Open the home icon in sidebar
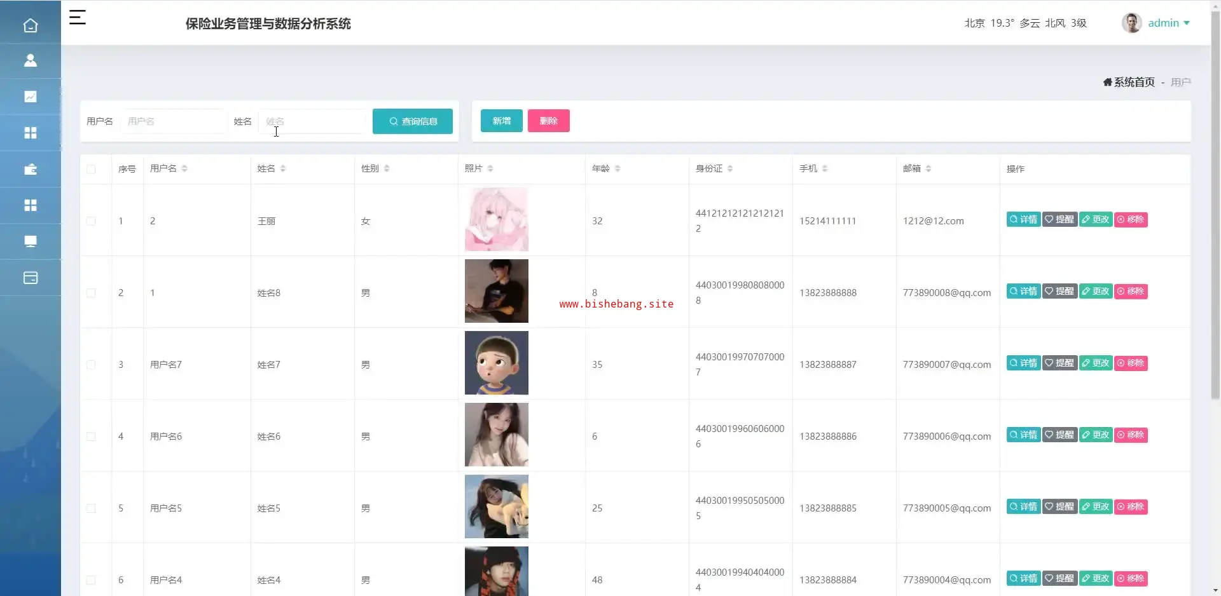This screenshot has height=596, width=1221. click(31, 25)
